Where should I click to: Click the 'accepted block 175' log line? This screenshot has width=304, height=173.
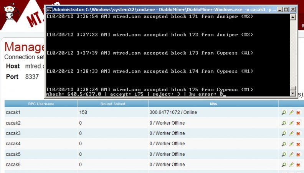150,90
